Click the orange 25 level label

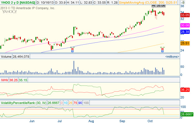tap(70, 103)
